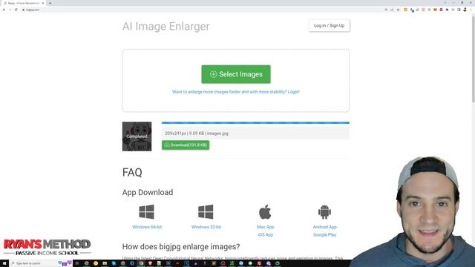Click 'How does bigjpg enlarge images?' heading
Screen dimensions: 475x267
[x=181, y=247]
